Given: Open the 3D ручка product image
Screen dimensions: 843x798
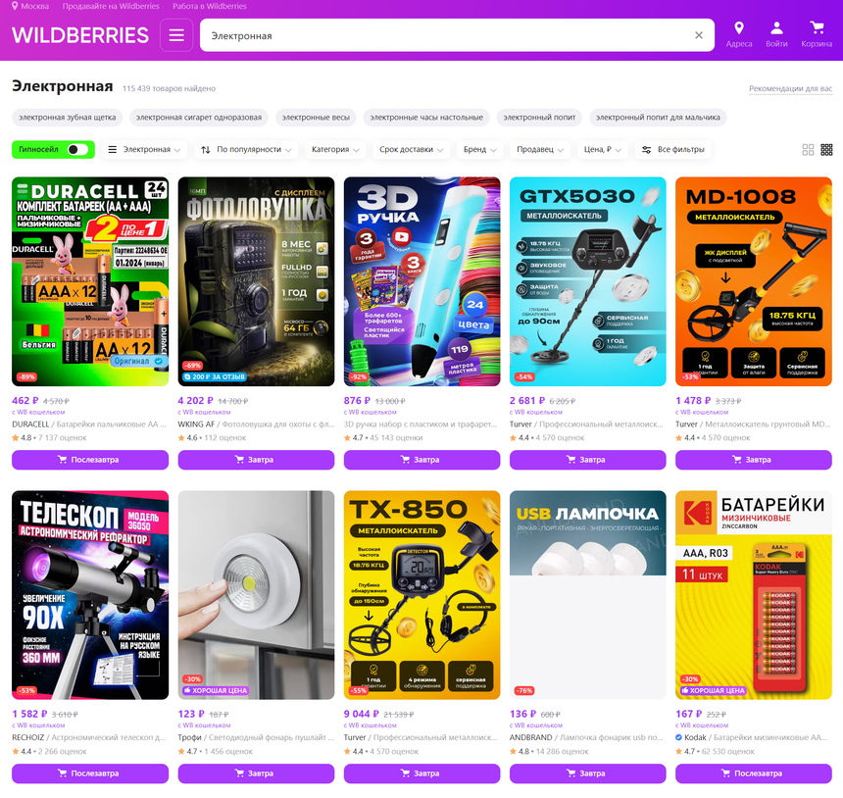Looking at the screenshot, I should point(422,281).
